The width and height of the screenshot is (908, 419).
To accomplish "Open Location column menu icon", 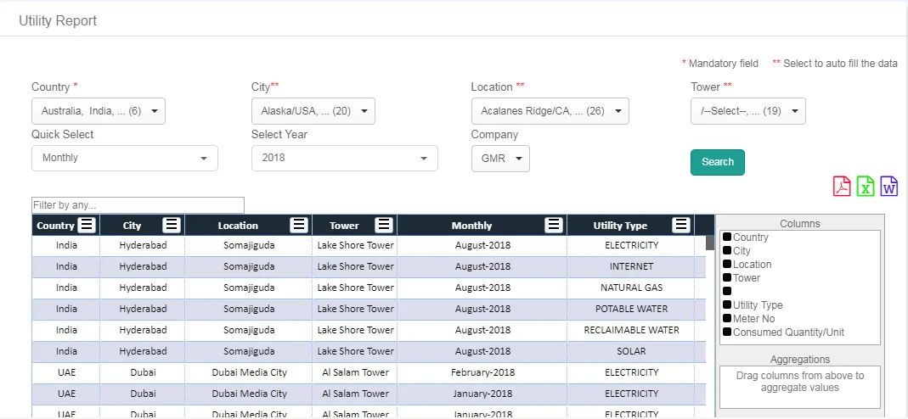I will 298,225.
